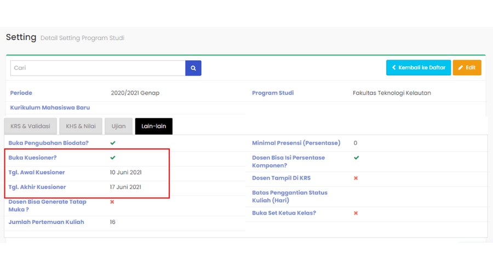Image resolution: width=493 pixels, height=277 pixels.
Task: Click the Tgl. Awal Kuesioner date value
Action: [125, 172]
